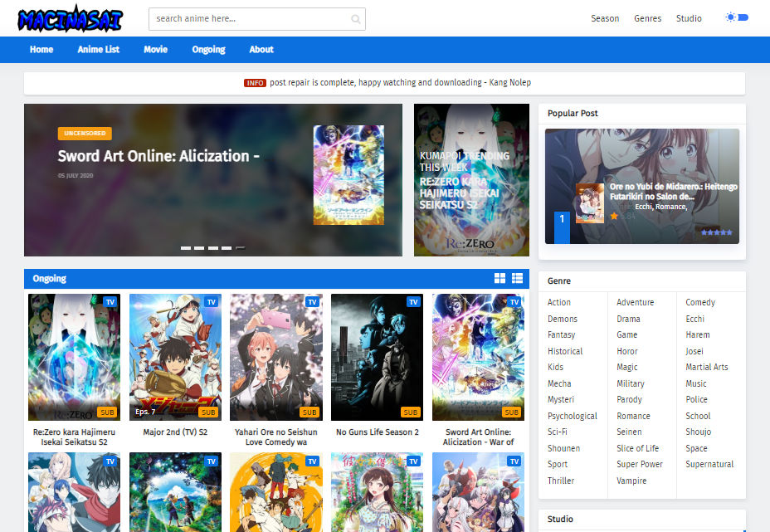Select the Adventure genre
The height and width of the screenshot is (532, 770).
tap(635, 302)
